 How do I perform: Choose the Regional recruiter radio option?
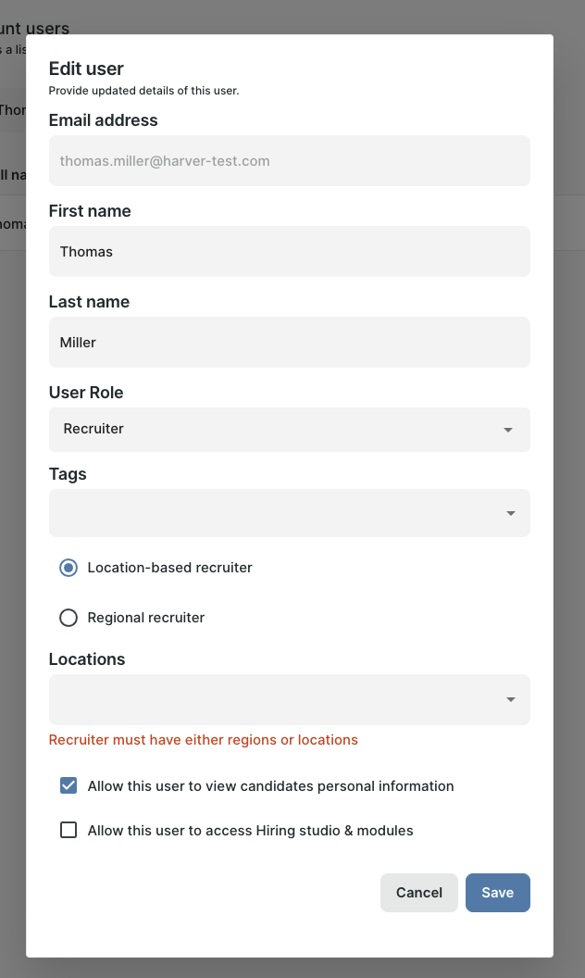(68, 618)
